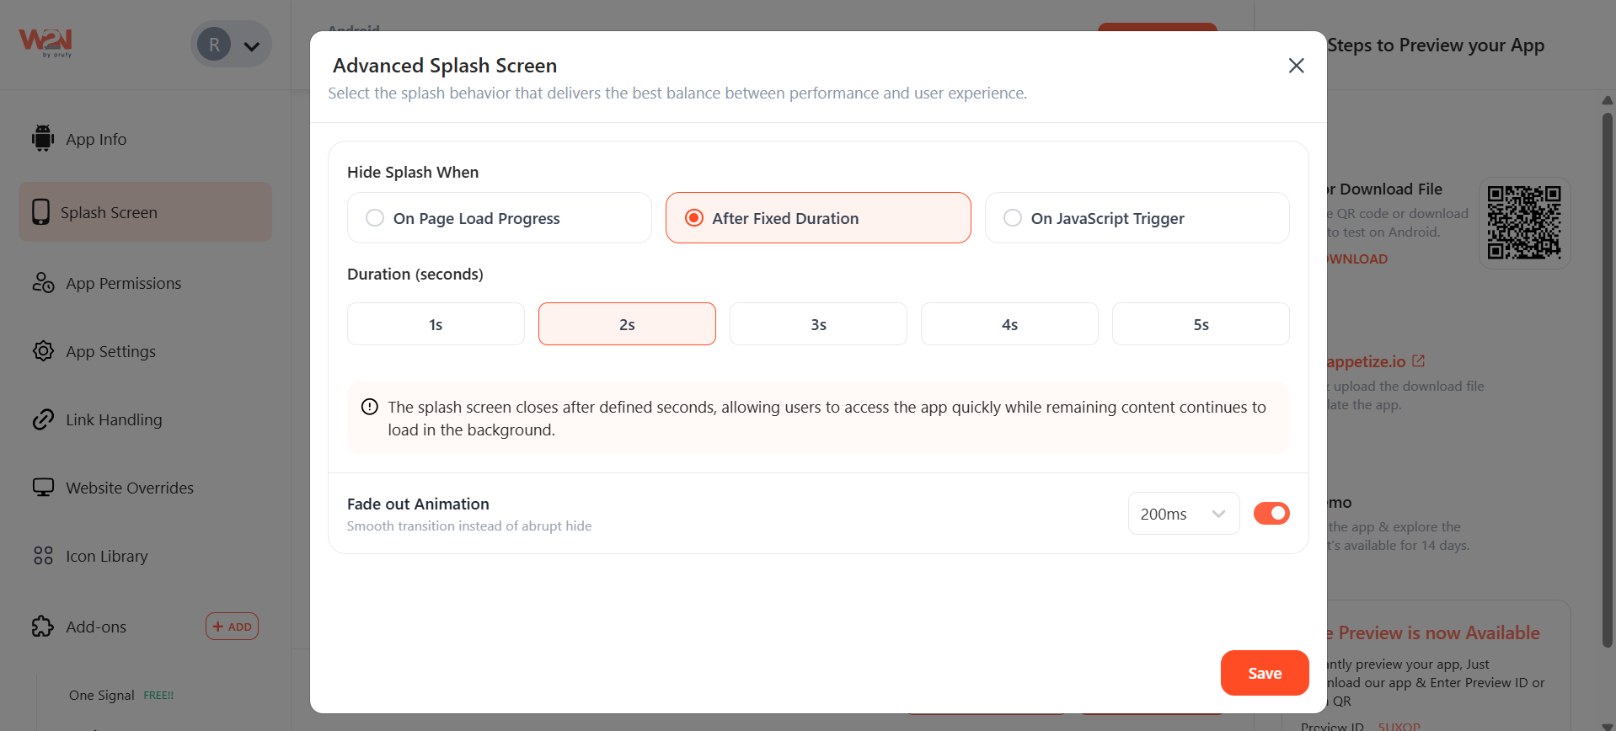Viewport: 1616px width, 731px height.
Task: Click the Android App Info icon
Action: [42, 138]
